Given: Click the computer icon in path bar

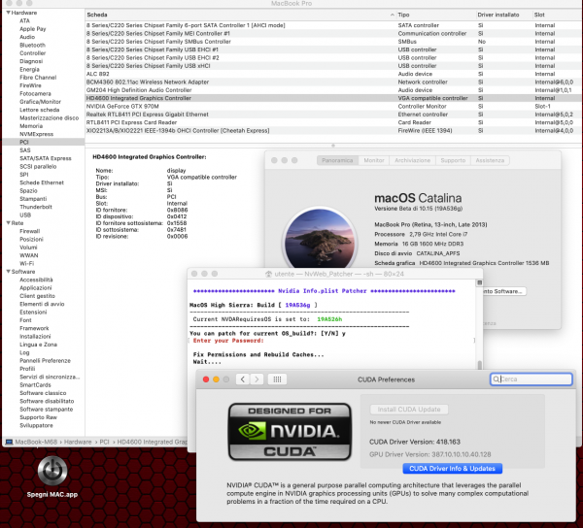Looking at the screenshot, I should pyautogui.click(x=10, y=442).
